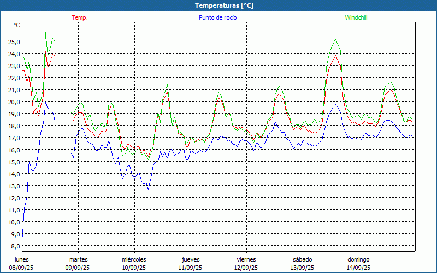Select the domingo day label
The width and height of the screenshot is (437, 273).
tap(358, 259)
